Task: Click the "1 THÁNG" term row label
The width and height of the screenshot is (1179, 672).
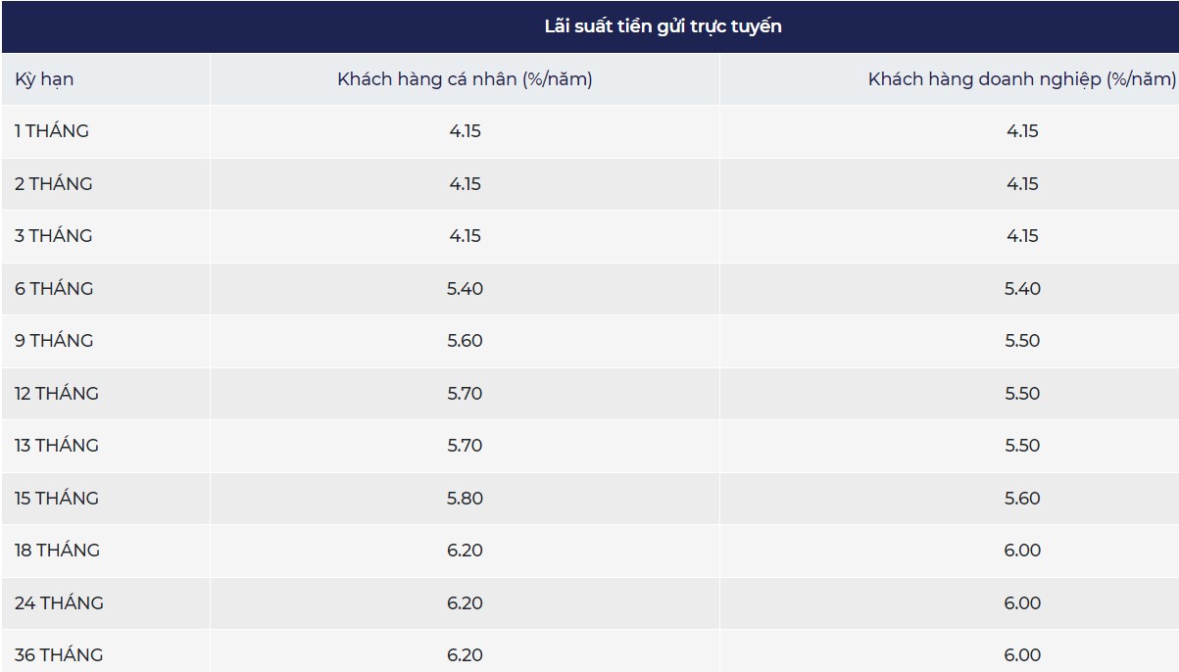Action: click(52, 131)
